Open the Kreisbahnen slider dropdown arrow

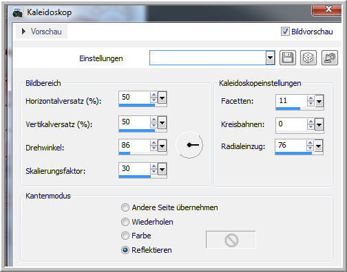coord(319,125)
